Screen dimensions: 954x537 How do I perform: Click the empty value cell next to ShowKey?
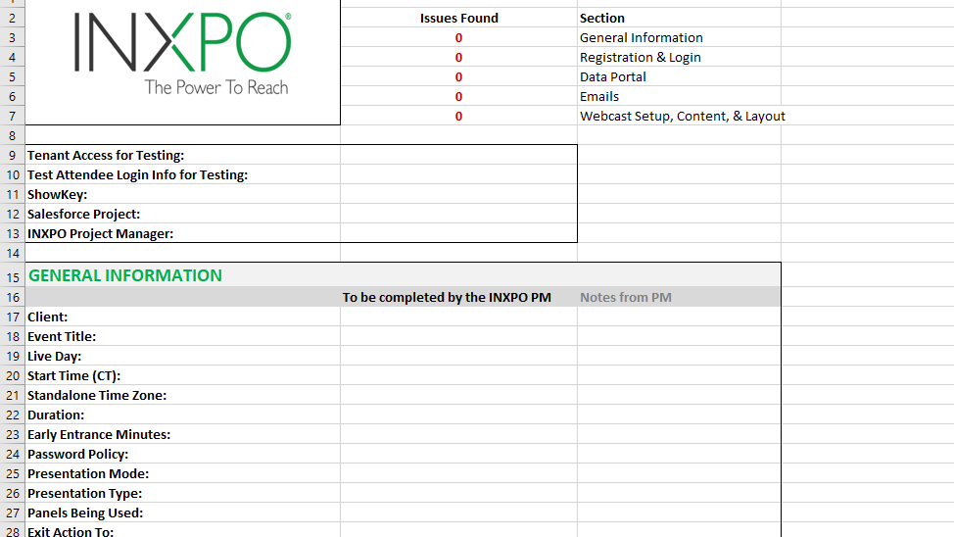[x=458, y=194]
